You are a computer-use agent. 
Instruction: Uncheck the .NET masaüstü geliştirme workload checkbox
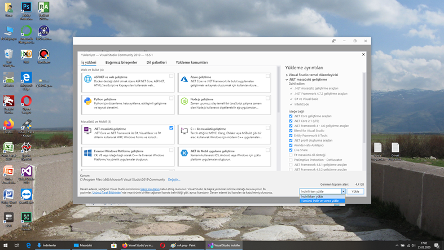tap(172, 128)
